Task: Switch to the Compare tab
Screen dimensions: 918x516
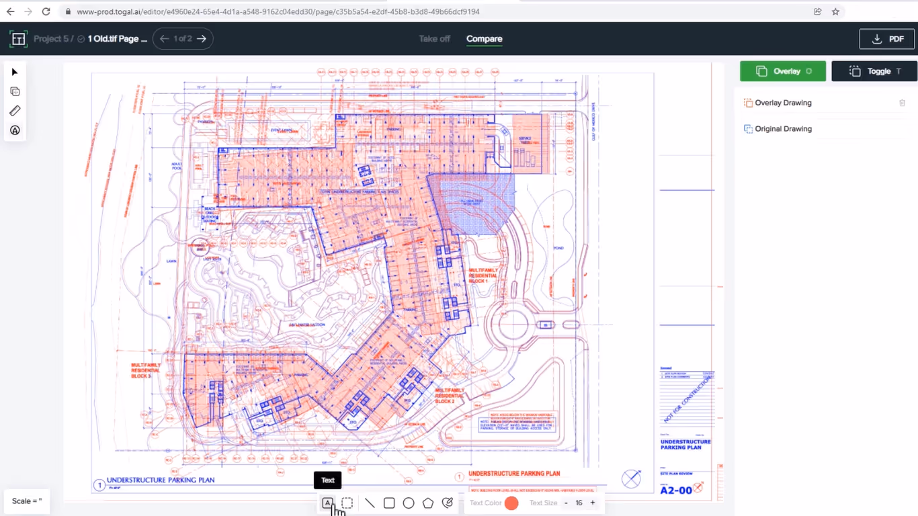Action: click(485, 39)
